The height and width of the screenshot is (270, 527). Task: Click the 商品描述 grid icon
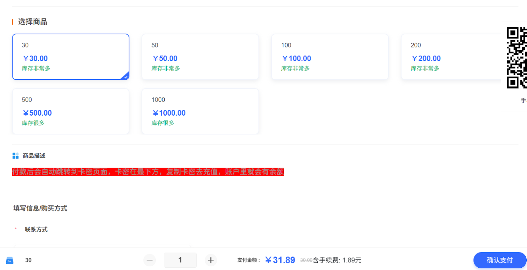pos(15,156)
